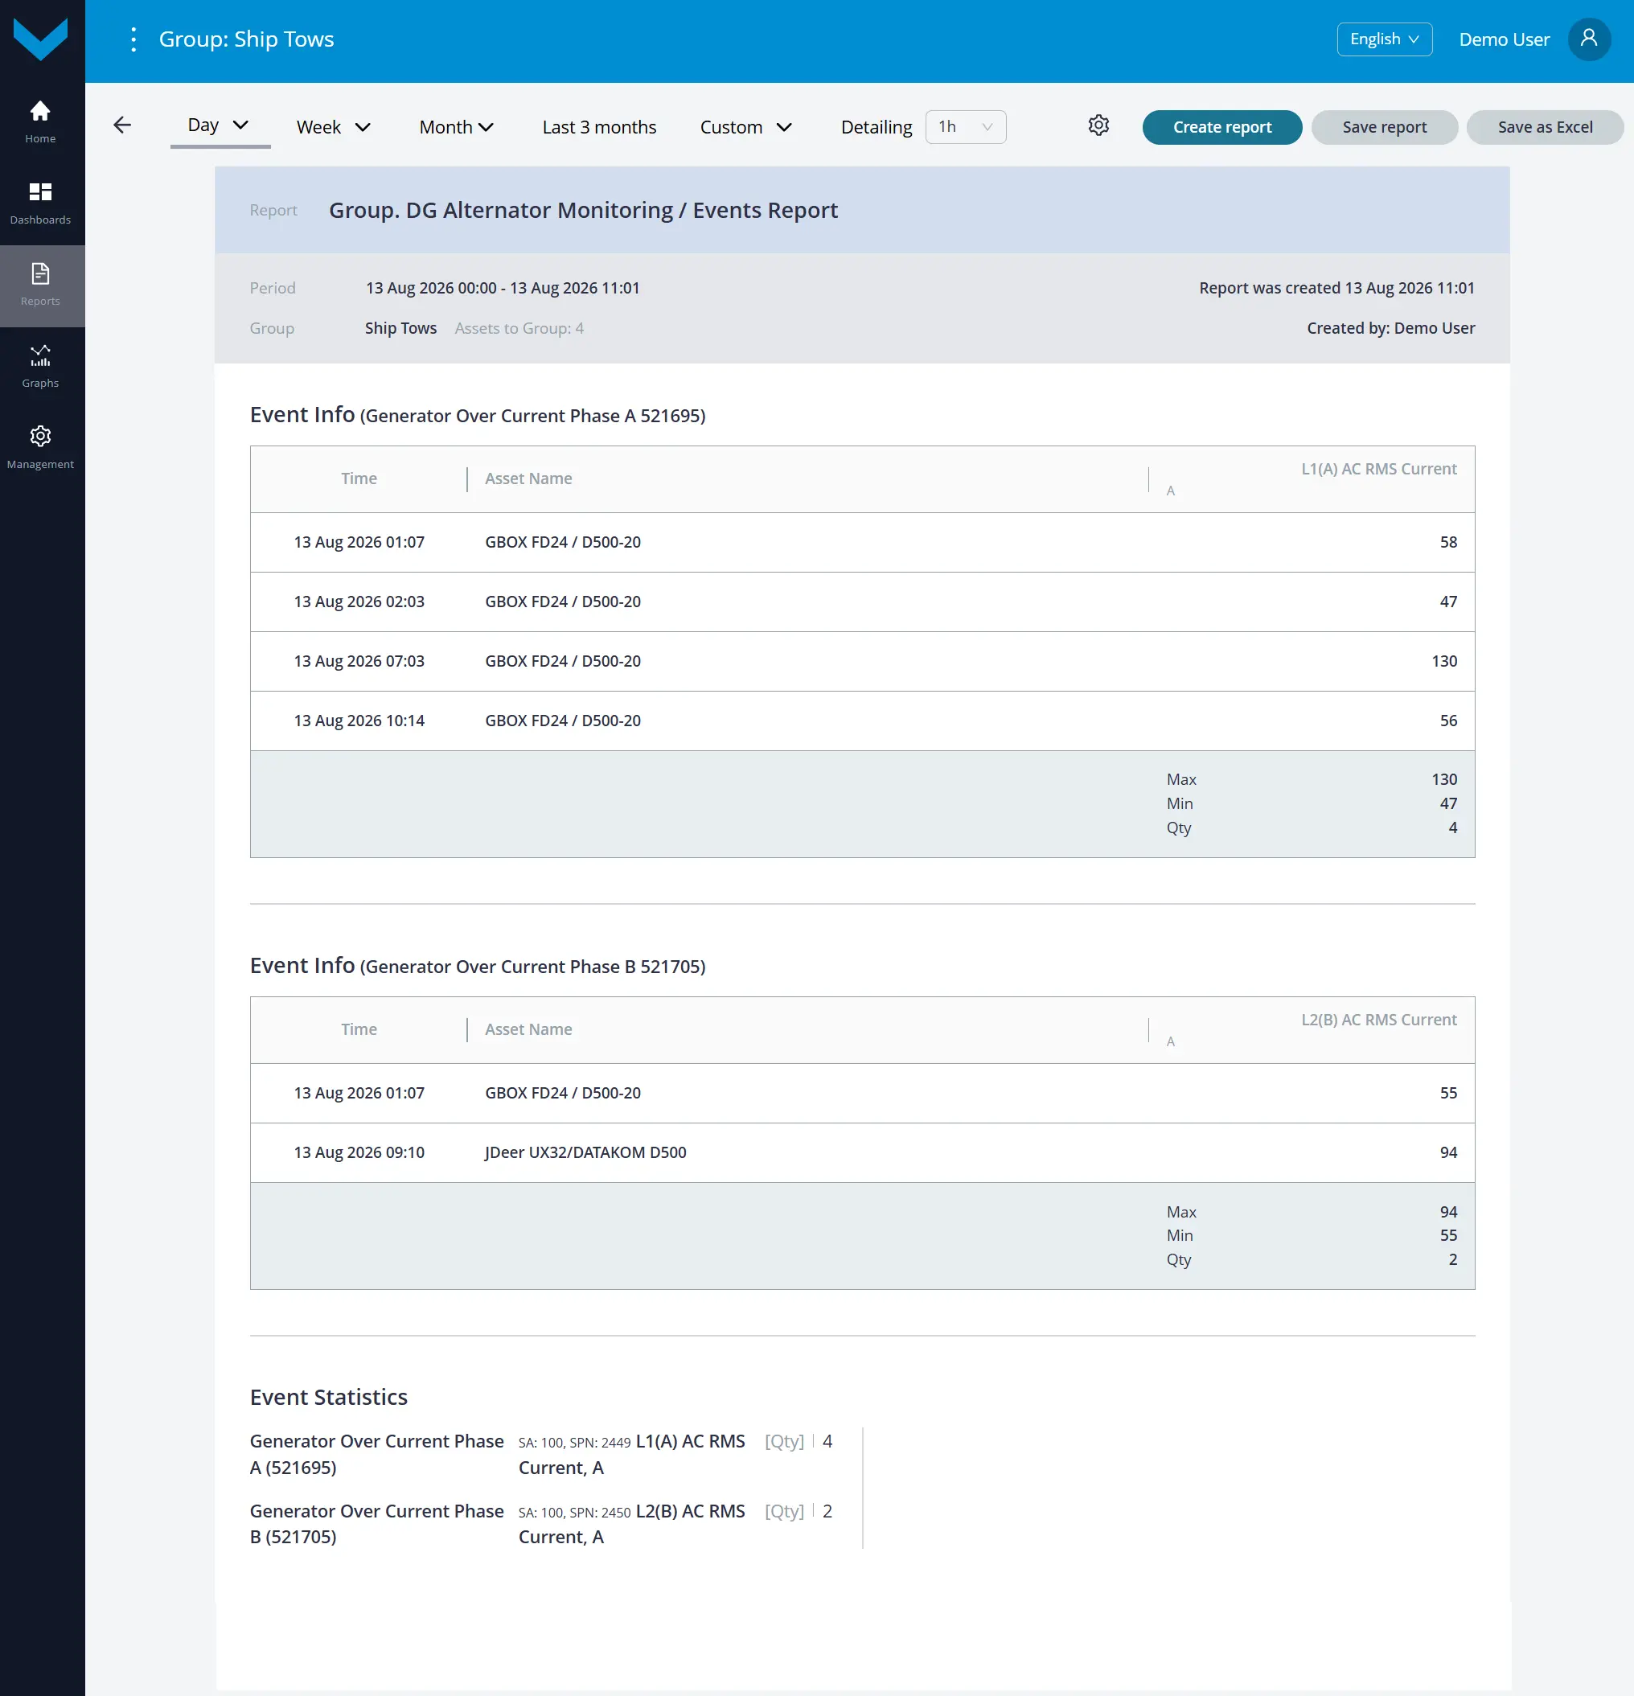Expand the Month period dropdown arrow
This screenshot has height=1696, width=1634.
click(487, 127)
